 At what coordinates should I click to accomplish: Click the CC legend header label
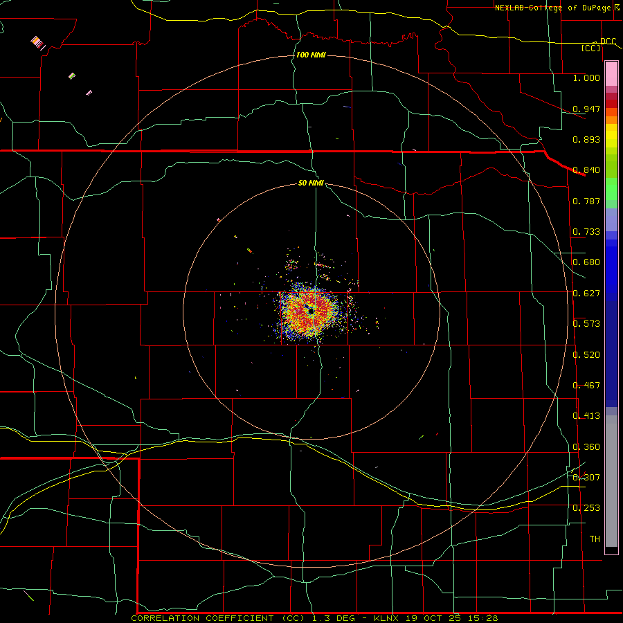(x=591, y=48)
